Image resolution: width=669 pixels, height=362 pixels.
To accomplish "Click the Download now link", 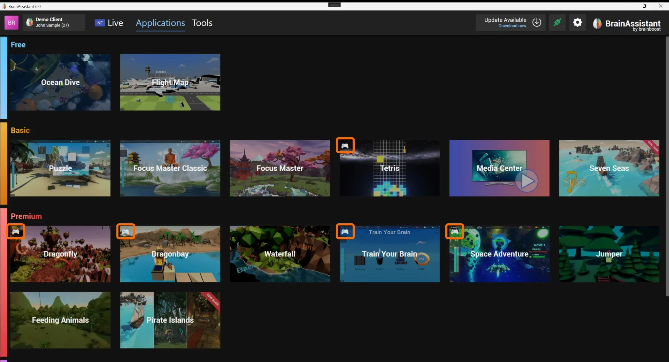I will click(x=512, y=26).
